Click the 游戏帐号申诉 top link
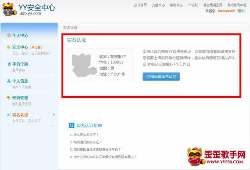 point(237,5)
